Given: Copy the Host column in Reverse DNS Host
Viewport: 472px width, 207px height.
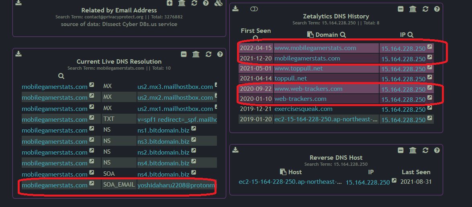Looking at the screenshot, I should (283, 172).
